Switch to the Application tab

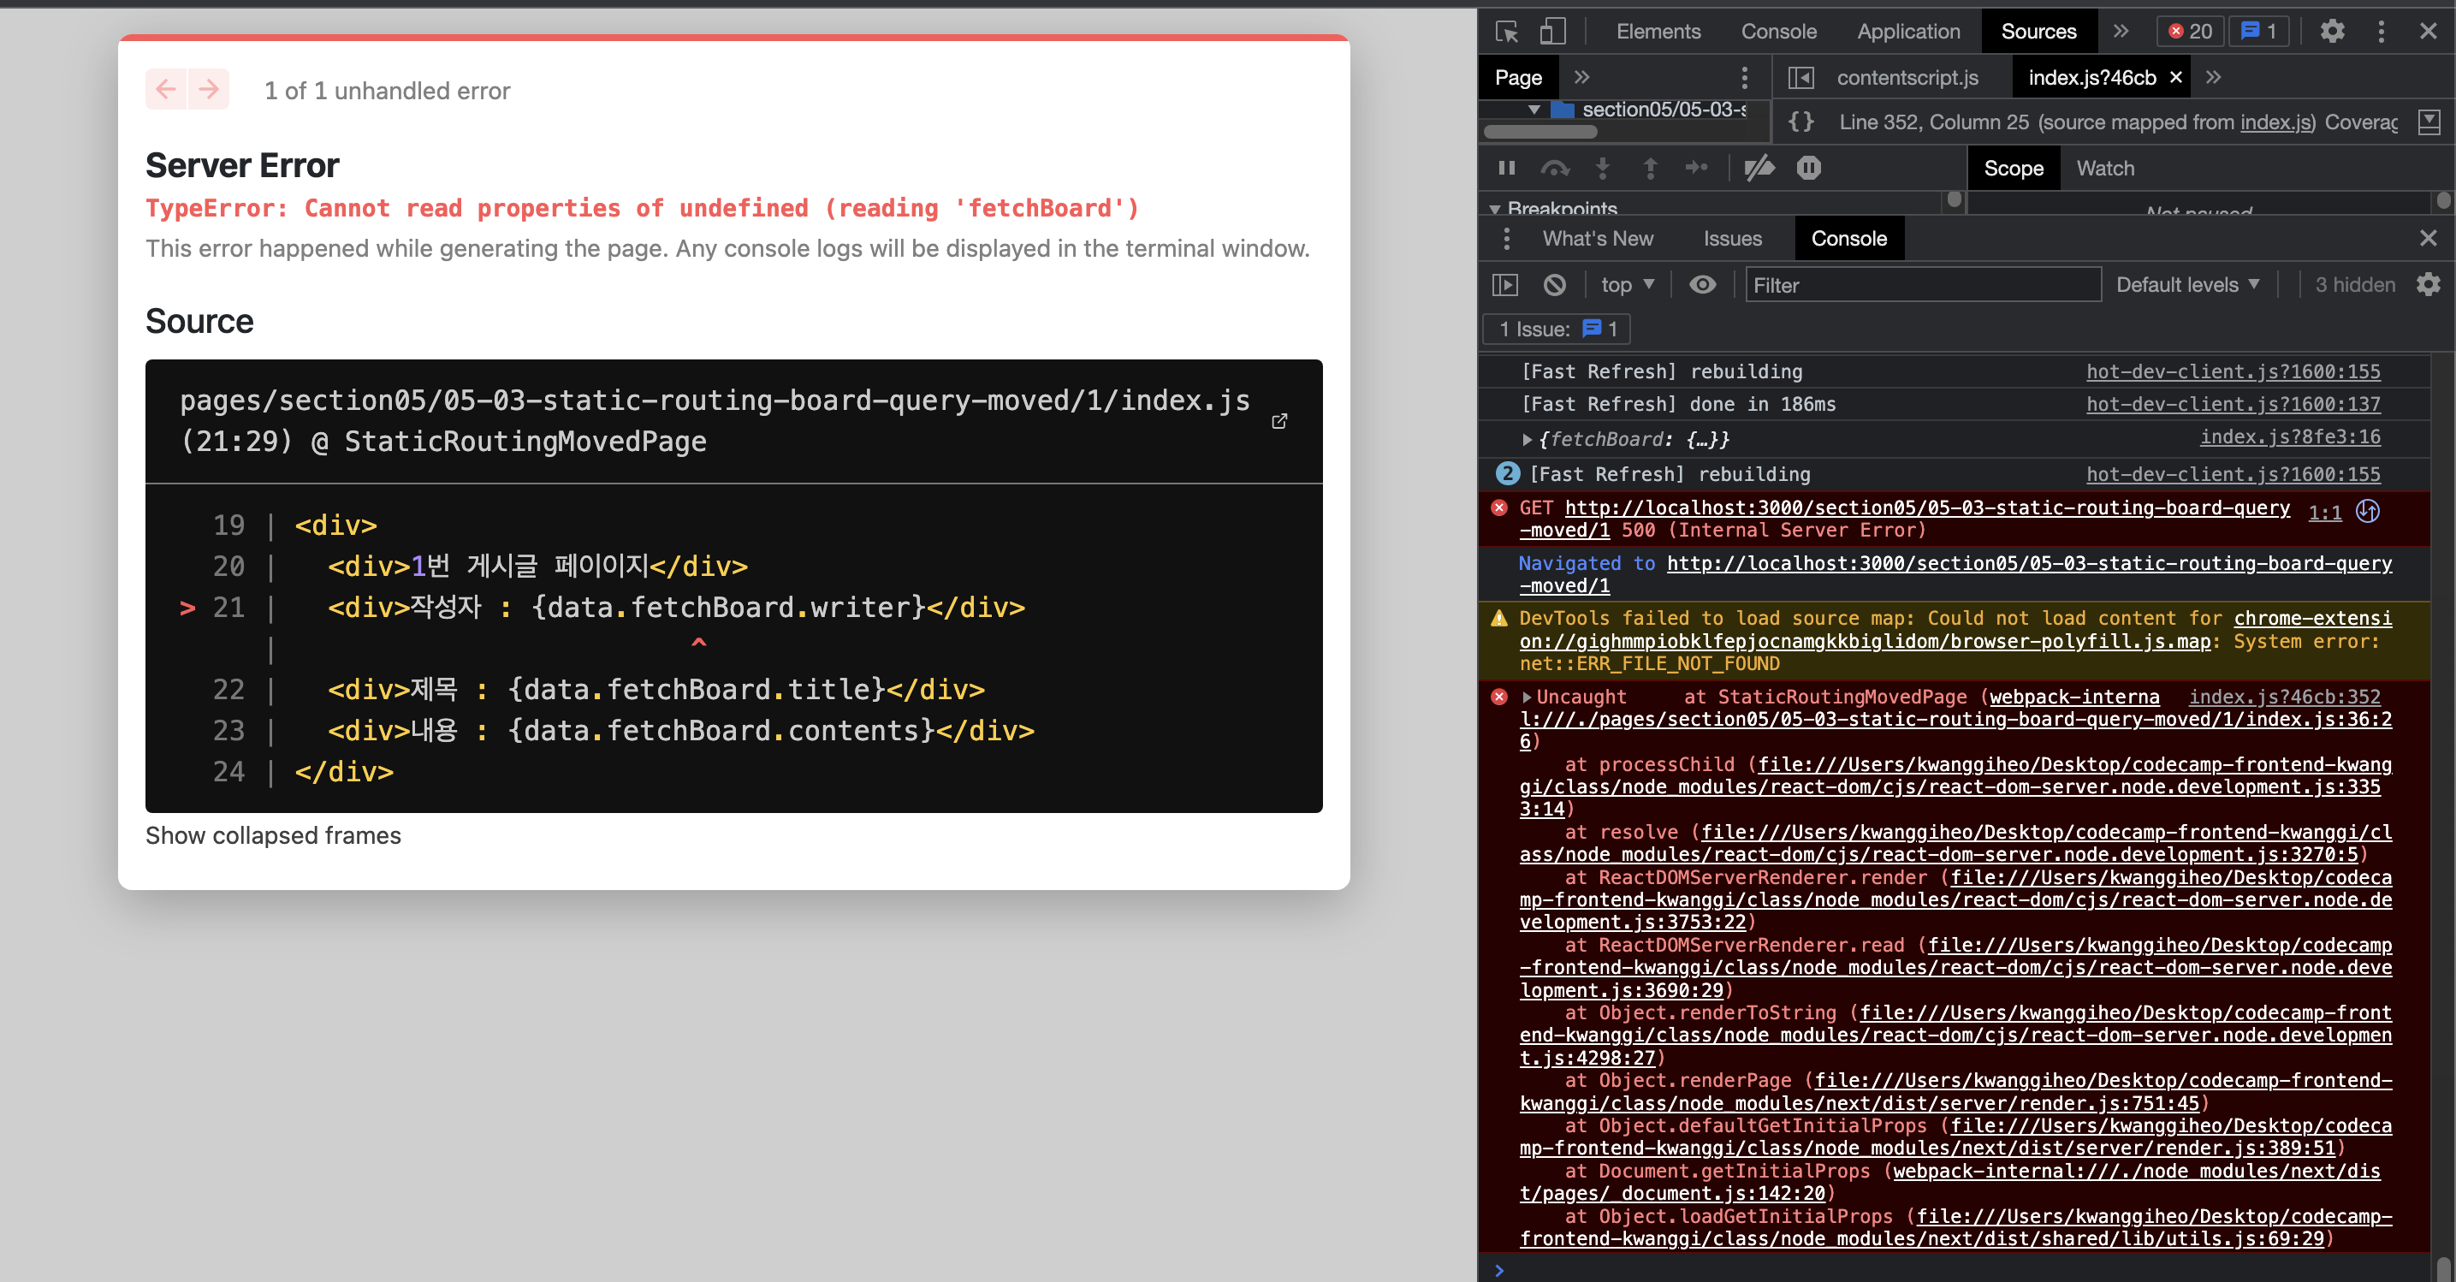[x=1907, y=32]
